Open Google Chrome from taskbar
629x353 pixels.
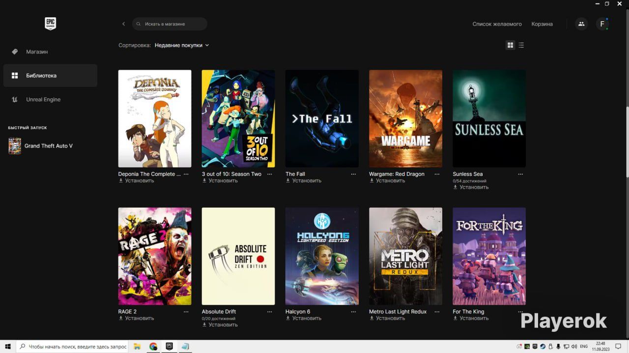pyautogui.click(x=153, y=347)
